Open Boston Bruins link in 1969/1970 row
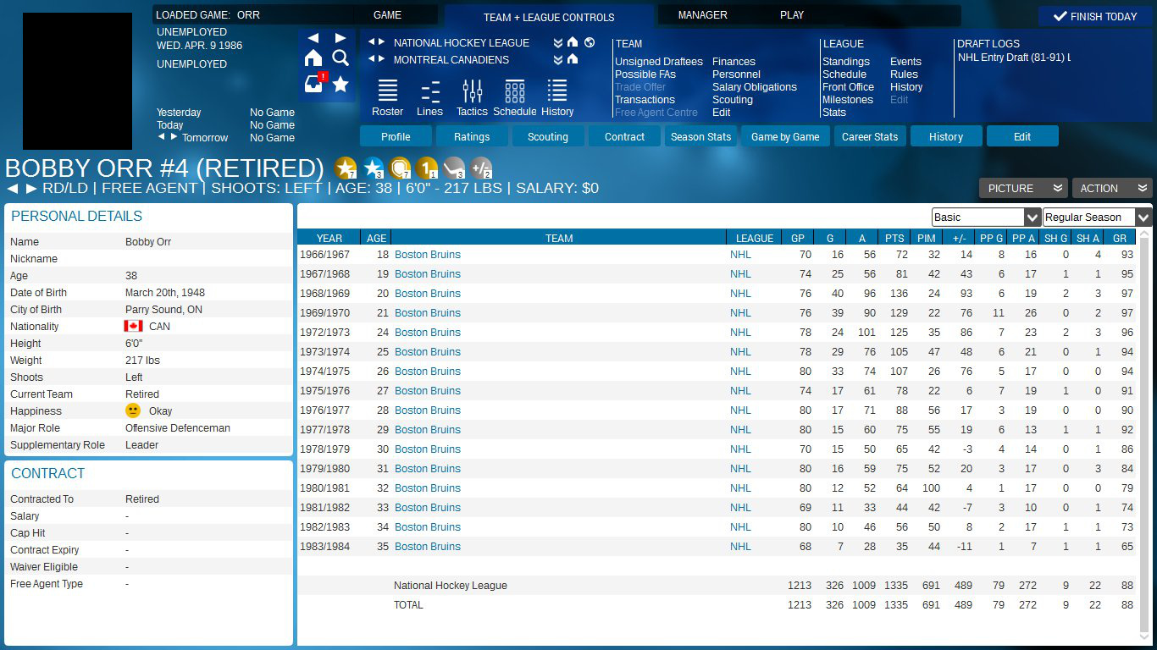The image size is (1157, 650). [428, 313]
